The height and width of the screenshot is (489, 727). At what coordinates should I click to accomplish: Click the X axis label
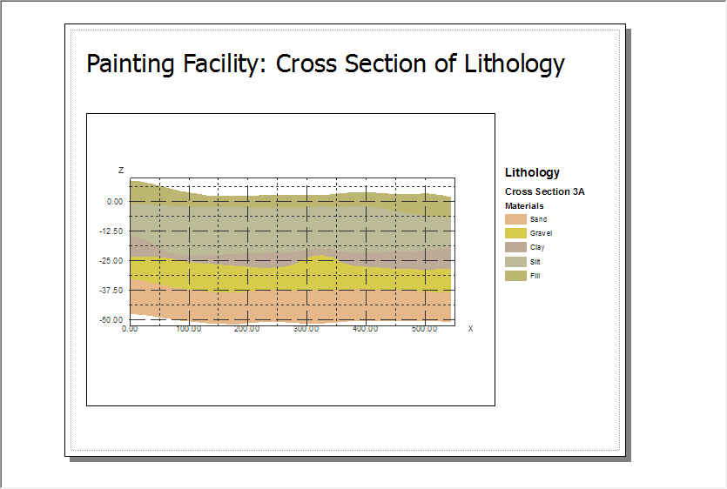pyautogui.click(x=471, y=329)
